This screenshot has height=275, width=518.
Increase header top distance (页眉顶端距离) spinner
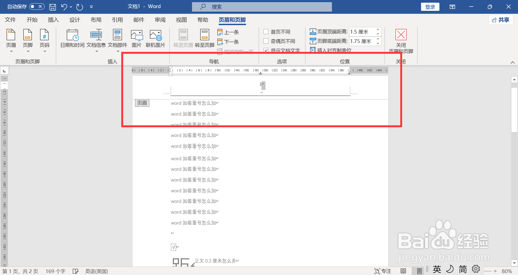point(378,29)
